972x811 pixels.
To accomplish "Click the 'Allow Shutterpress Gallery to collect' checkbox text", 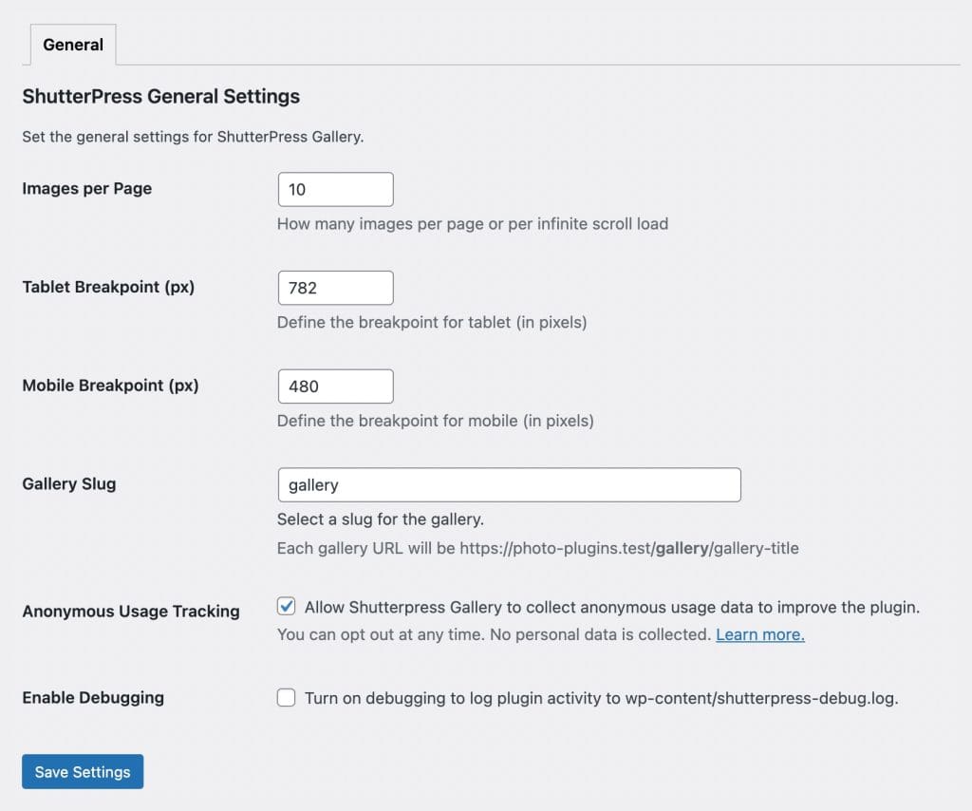I will (612, 607).
